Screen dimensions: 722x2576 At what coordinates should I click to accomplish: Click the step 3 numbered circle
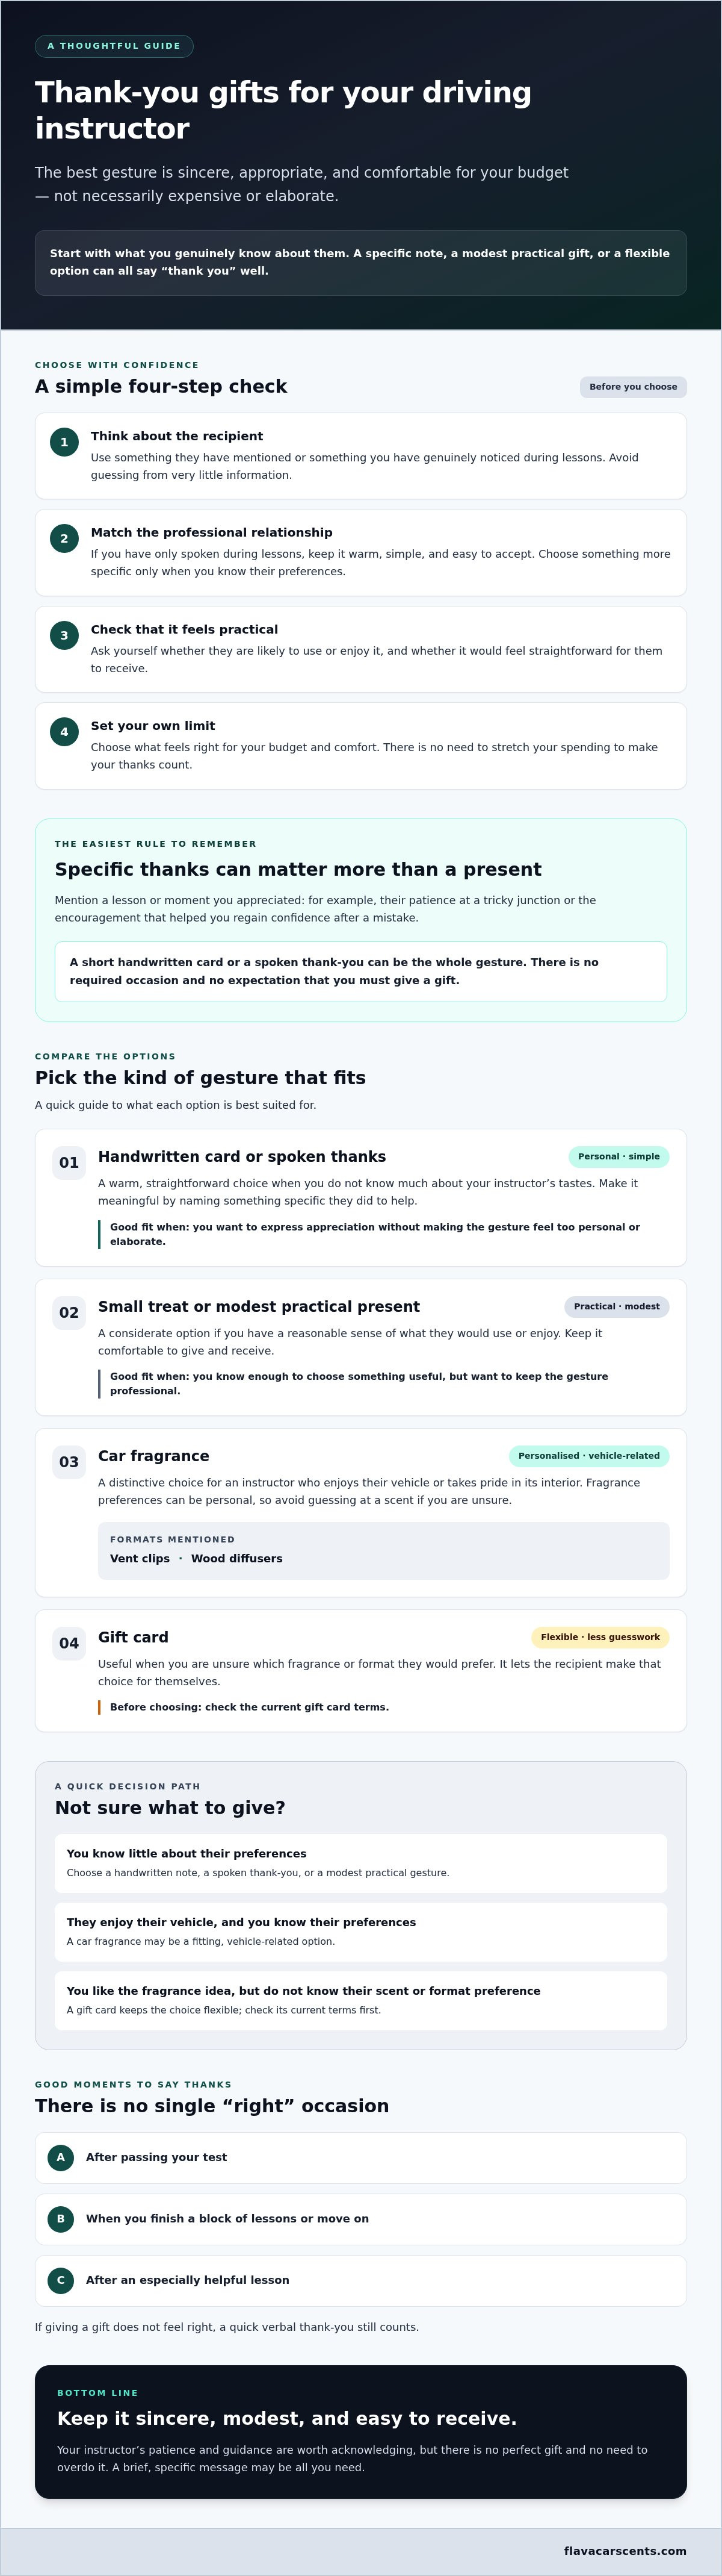coord(64,636)
